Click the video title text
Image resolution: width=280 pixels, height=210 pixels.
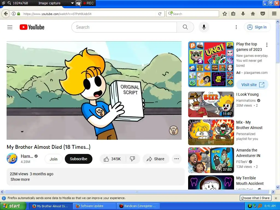click(49, 147)
